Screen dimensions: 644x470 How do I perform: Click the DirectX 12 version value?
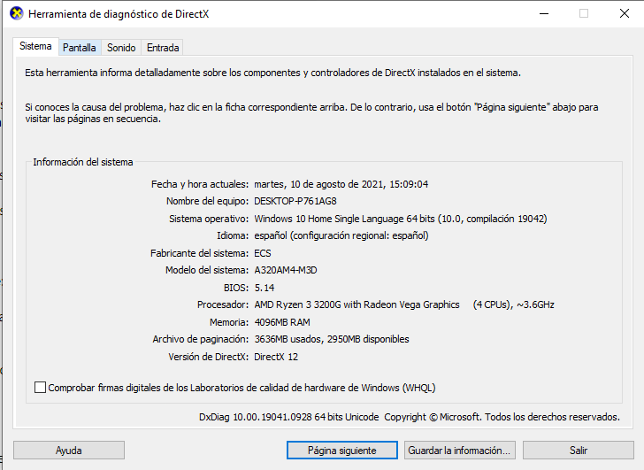click(x=276, y=357)
